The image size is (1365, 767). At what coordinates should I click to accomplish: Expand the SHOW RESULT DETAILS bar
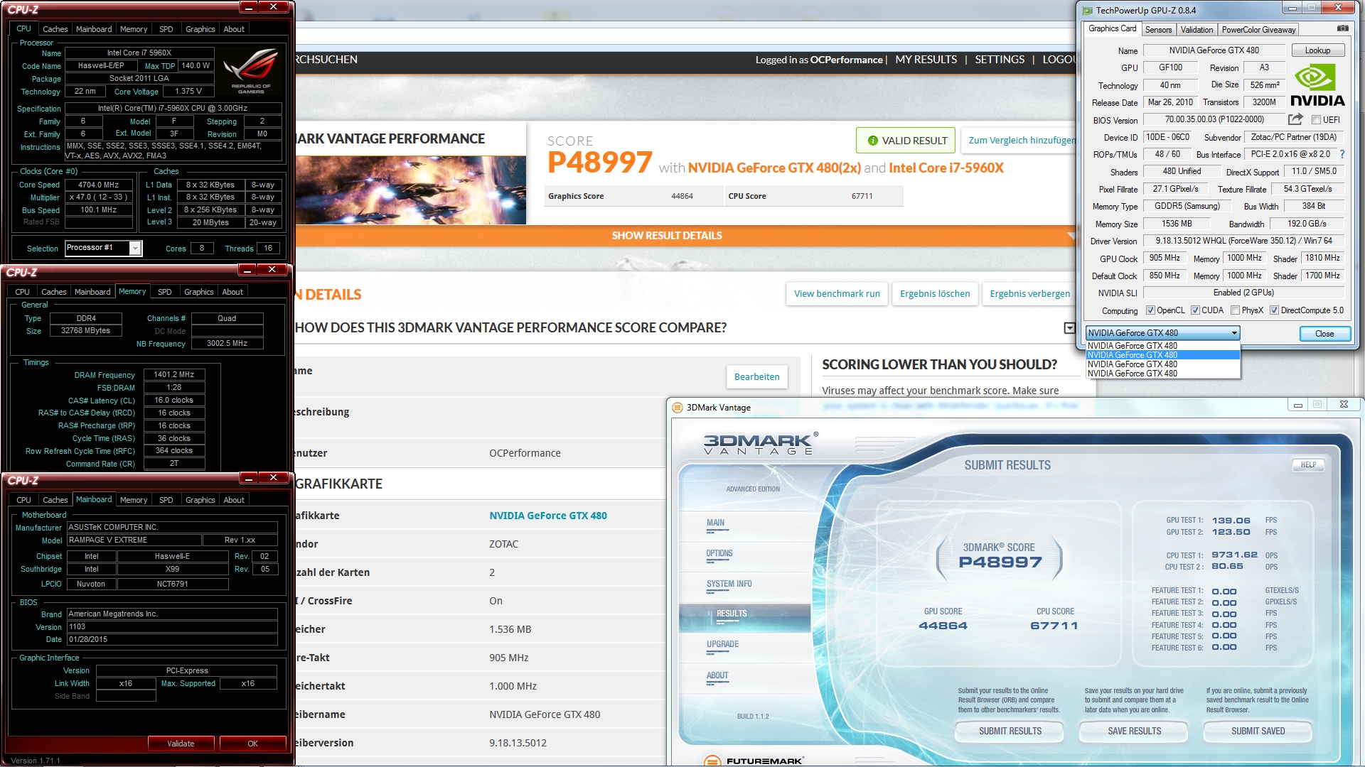pyautogui.click(x=686, y=235)
